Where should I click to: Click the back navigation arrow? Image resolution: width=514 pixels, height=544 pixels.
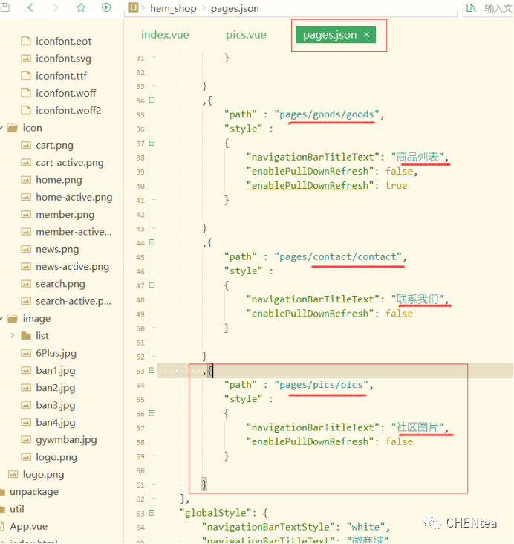click(x=30, y=7)
